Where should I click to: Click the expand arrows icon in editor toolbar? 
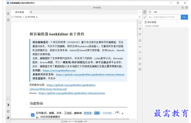tap(140, 22)
